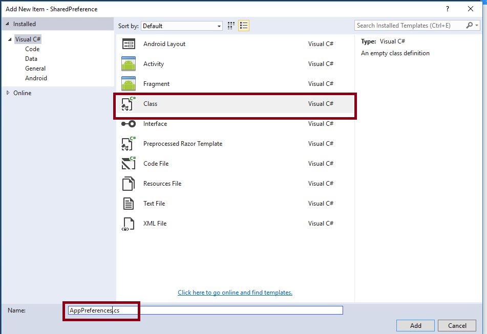Pick the Fragment template icon

click(128, 84)
